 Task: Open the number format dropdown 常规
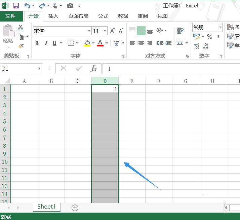220,27
